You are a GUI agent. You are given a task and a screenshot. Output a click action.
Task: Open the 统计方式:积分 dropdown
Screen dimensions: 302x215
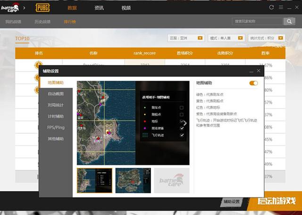tap(267, 38)
